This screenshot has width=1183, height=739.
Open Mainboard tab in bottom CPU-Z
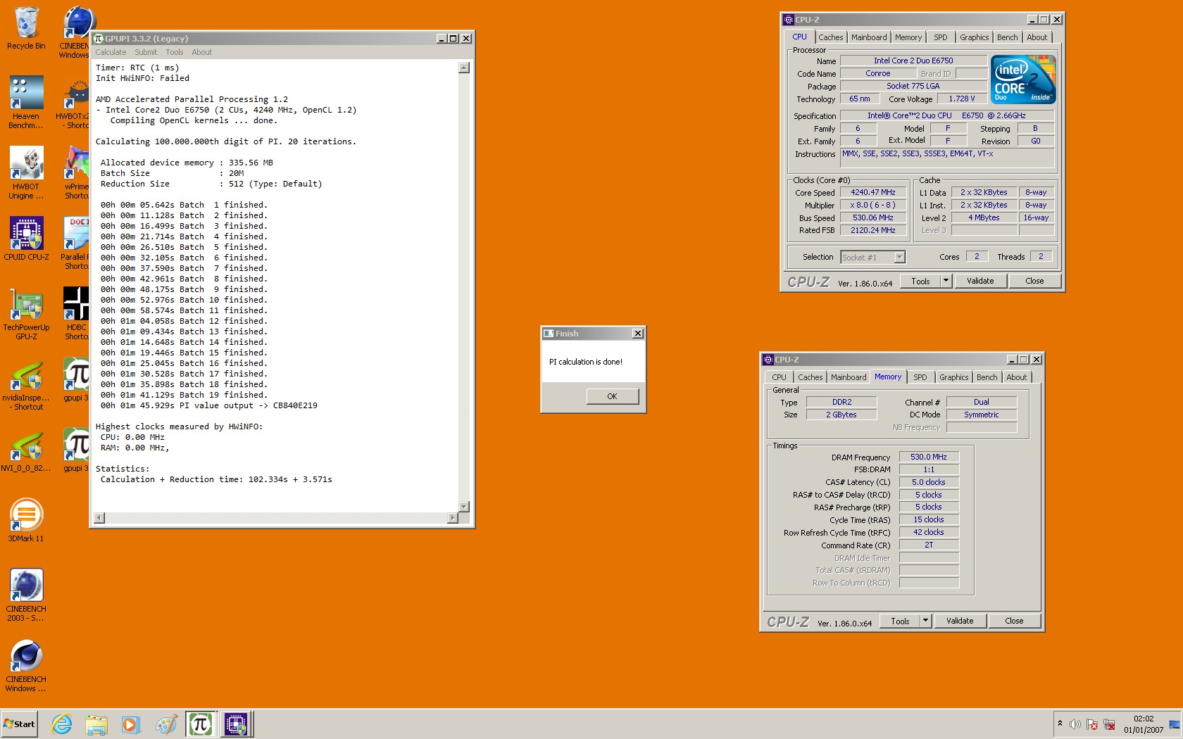(849, 377)
